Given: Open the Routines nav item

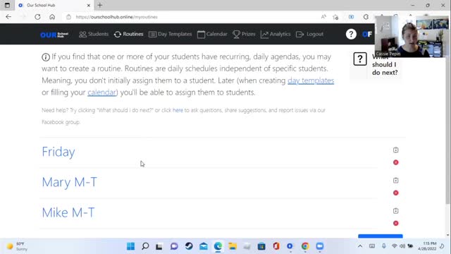Looking at the screenshot, I should (128, 34).
